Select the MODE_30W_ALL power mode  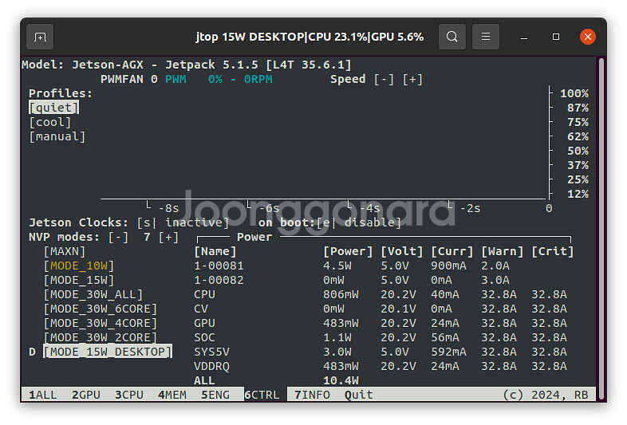(93, 295)
